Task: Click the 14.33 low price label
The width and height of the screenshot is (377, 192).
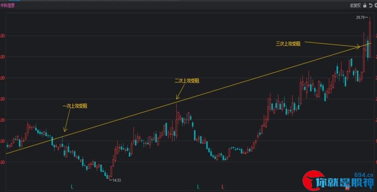Action: (116, 180)
